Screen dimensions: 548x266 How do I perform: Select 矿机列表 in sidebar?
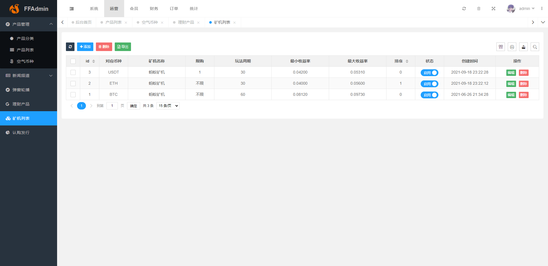pyautogui.click(x=29, y=118)
